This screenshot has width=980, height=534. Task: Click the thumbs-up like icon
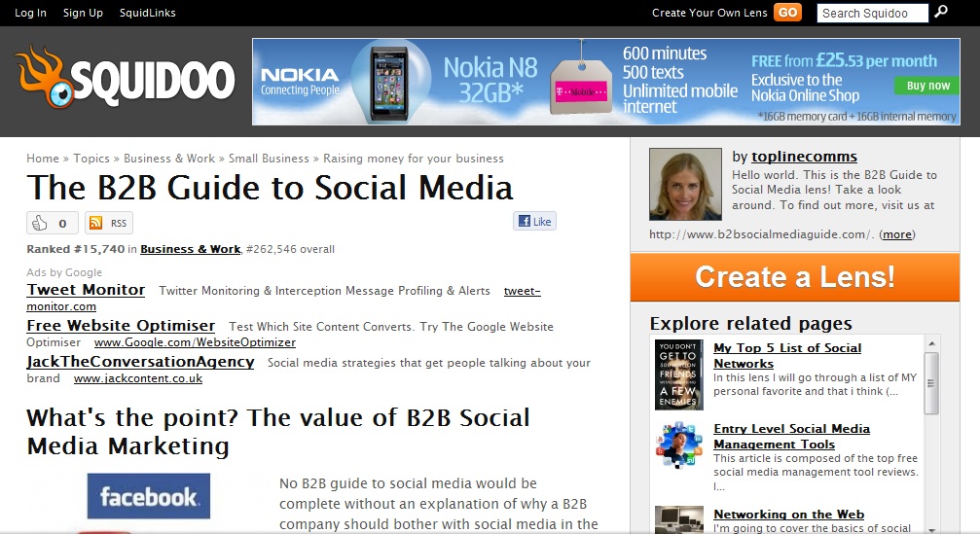40,223
